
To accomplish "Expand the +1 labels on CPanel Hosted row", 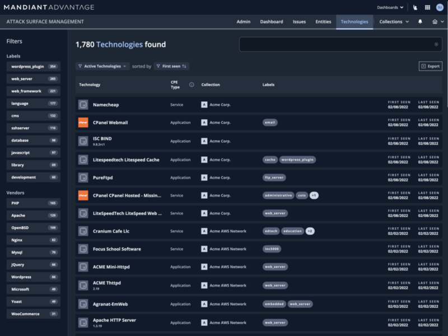I will tap(314, 195).
